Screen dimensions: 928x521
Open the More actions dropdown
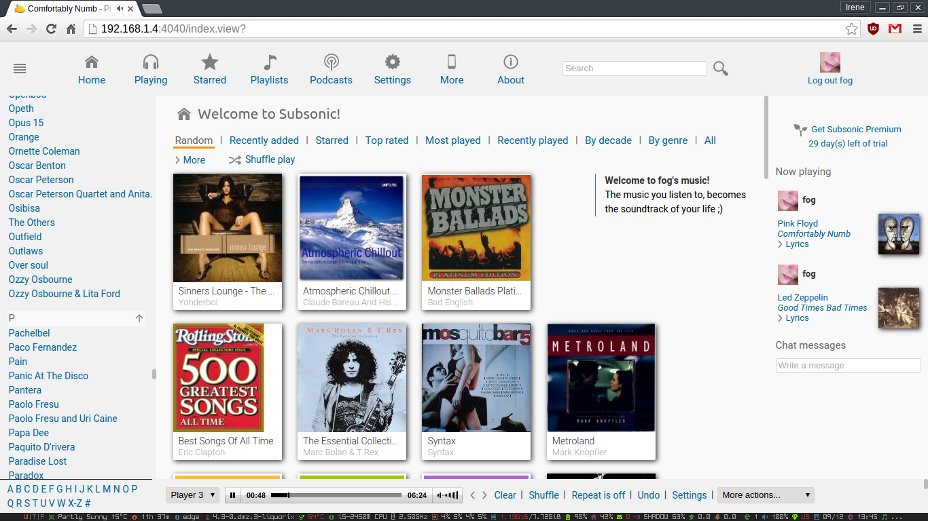tap(766, 495)
